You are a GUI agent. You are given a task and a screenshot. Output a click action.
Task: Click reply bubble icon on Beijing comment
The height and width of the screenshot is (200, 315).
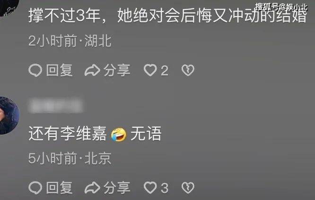[35, 188]
